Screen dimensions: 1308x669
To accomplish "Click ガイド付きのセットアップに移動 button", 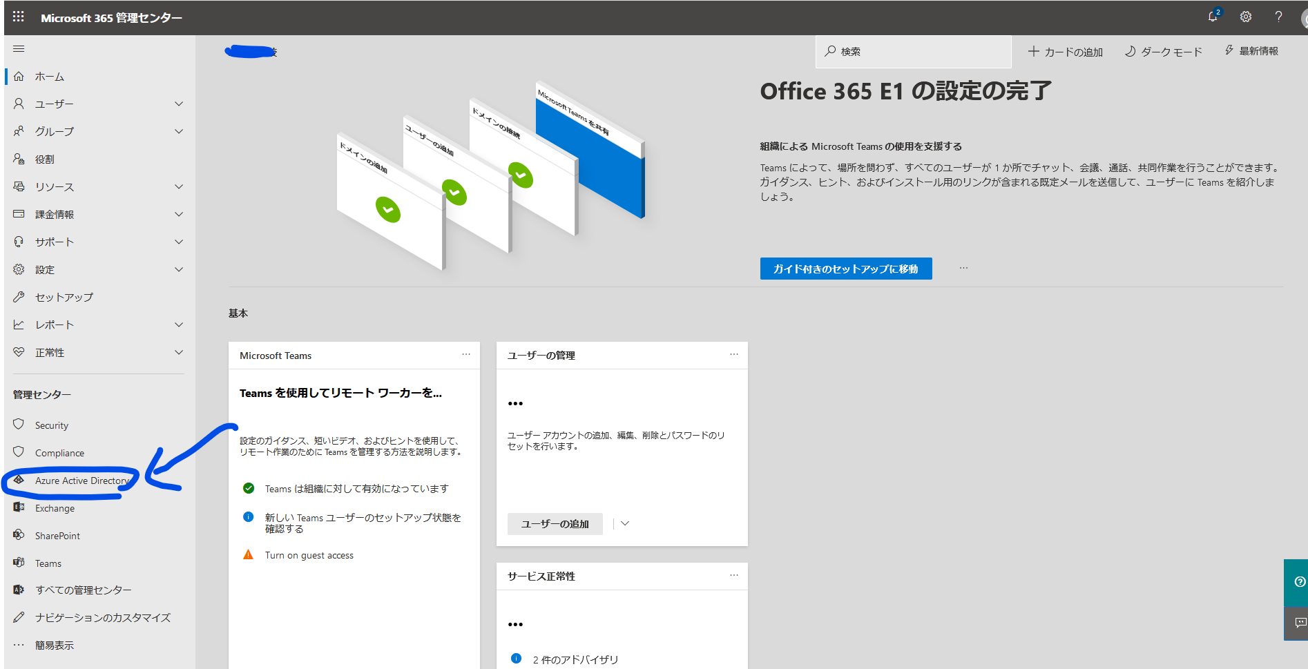I will tap(846, 269).
